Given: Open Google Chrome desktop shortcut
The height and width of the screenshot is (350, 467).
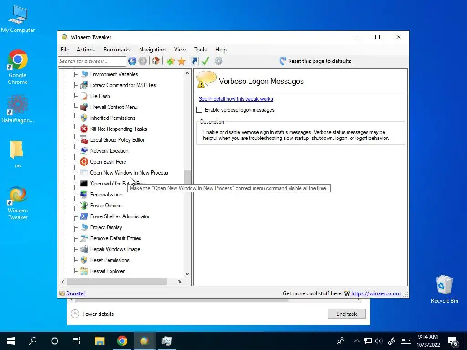Looking at the screenshot, I should click(x=18, y=67).
